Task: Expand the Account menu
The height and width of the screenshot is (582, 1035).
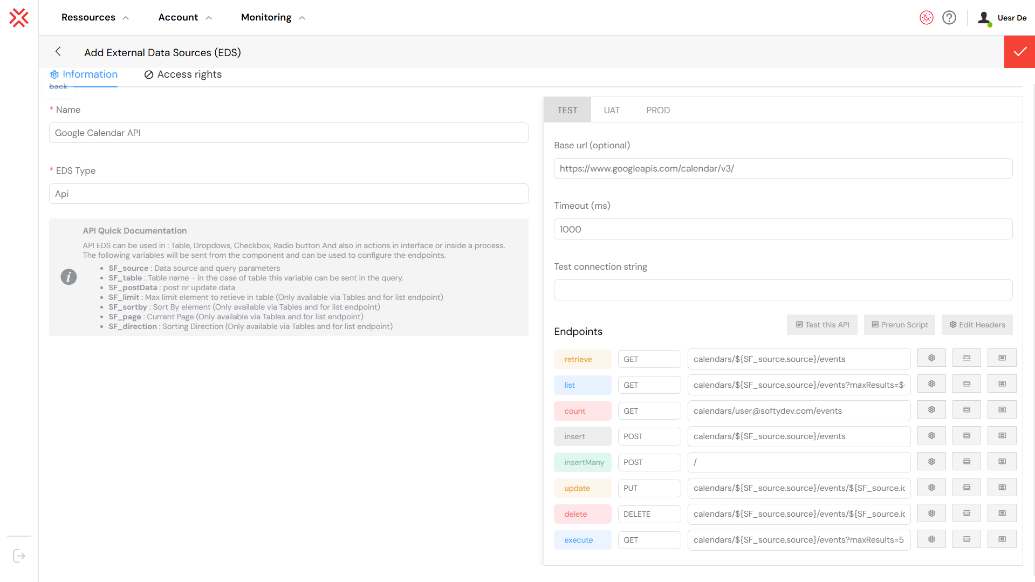Action: click(184, 17)
